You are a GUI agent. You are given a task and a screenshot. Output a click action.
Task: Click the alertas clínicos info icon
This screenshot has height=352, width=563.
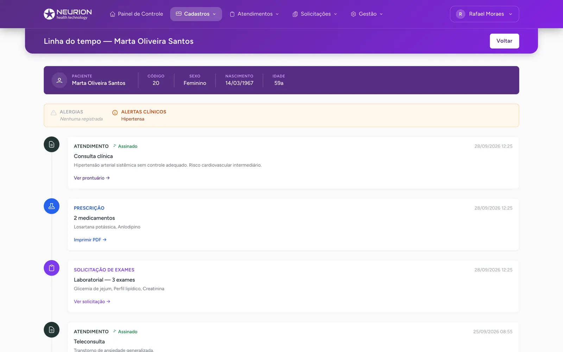(x=115, y=113)
